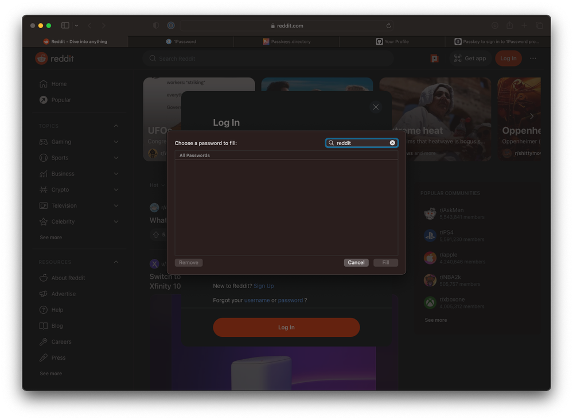Toggle the Safari sidebar
The height and width of the screenshot is (420, 573).
65,25
